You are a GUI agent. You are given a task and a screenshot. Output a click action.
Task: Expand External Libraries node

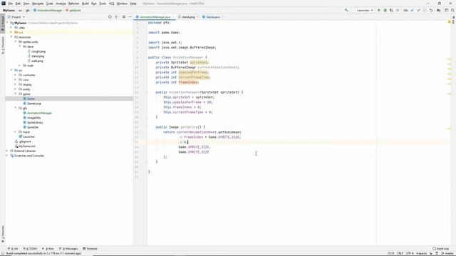tap(7, 151)
